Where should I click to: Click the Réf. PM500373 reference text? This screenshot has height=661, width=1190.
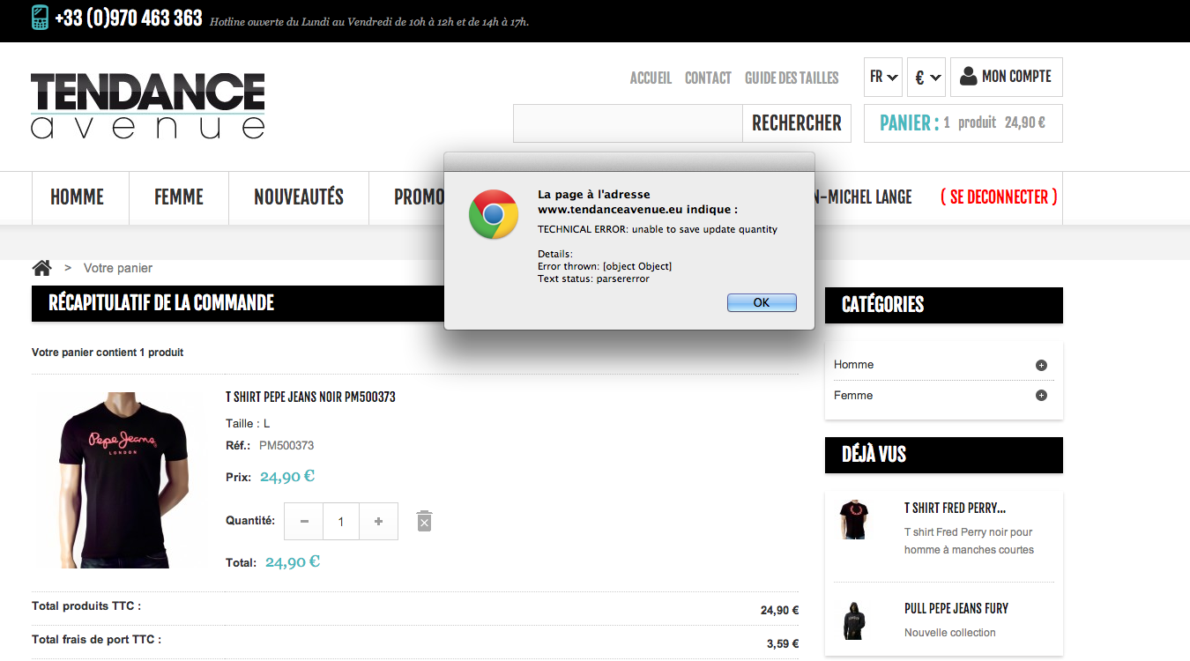coord(270,446)
